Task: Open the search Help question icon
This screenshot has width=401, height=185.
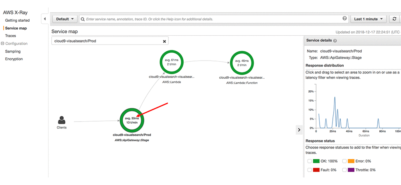Action: [344, 18]
